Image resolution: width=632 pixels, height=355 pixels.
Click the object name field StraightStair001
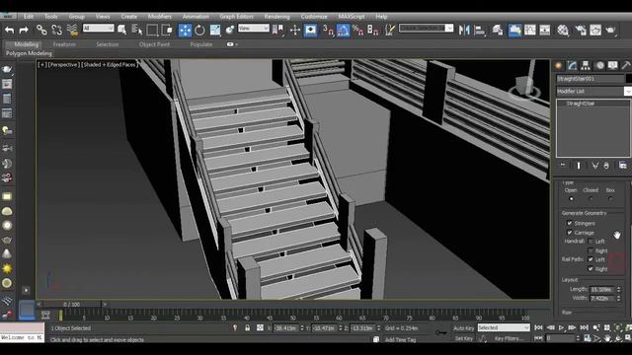tap(590, 79)
